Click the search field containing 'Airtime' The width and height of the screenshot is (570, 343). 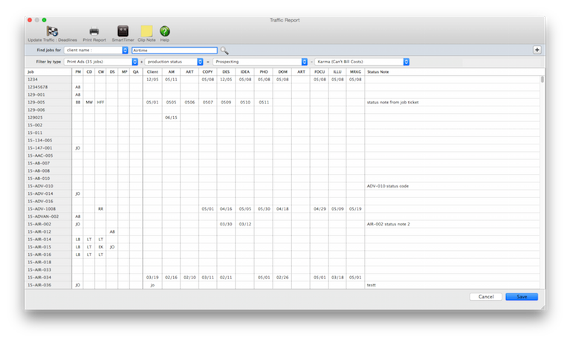click(173, 51)
